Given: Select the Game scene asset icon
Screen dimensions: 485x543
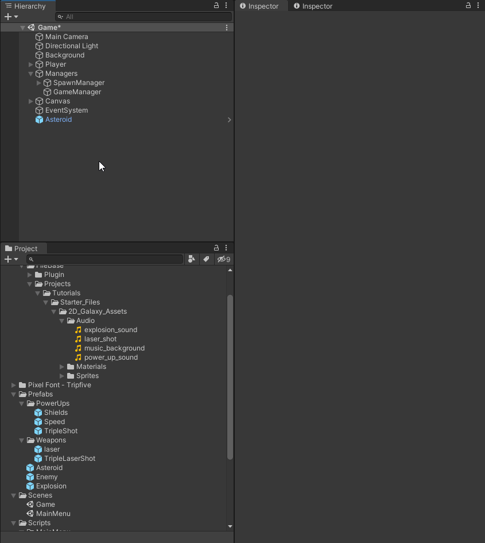Looking at the screenshot, I should tap(30, 505).
